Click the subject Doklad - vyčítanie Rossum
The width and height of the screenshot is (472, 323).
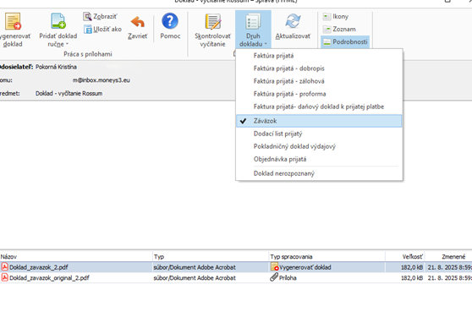tap(69, 93)
